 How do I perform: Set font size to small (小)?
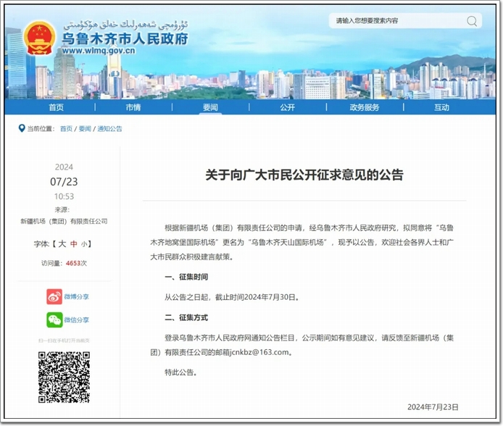click(x=84, y=243)
